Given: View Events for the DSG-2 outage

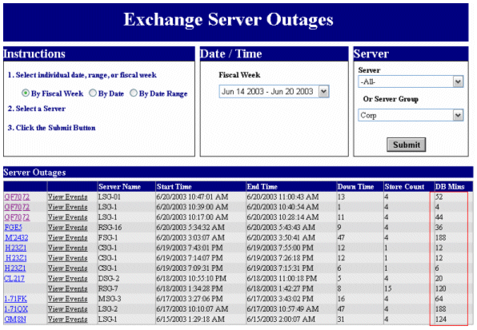Looking at the screenshot, I should click(67, 278).
